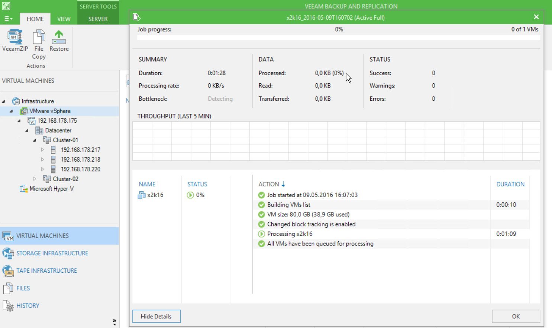Expand host 192.168.178.220

coord(42,169)
